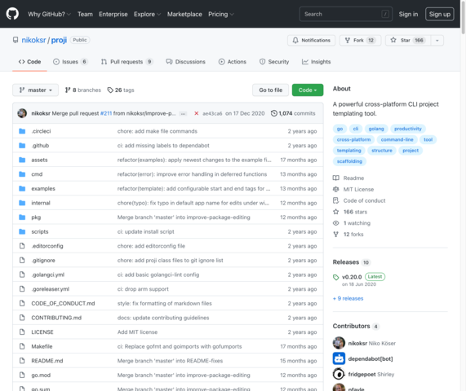Click folder icon next to internal
The width and height of the screenshot is (466, 391).
point(22,203)
